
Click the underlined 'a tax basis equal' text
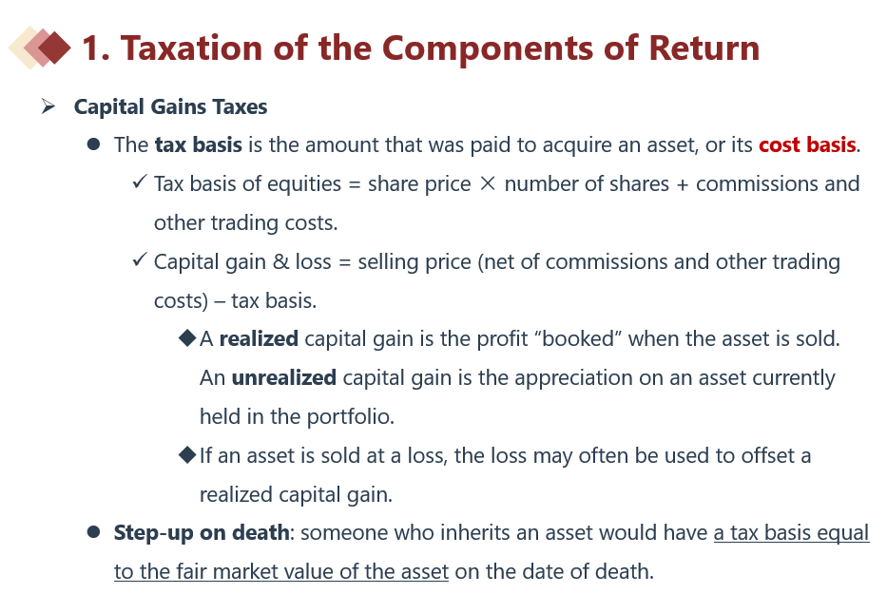click(x=791, y=533)
